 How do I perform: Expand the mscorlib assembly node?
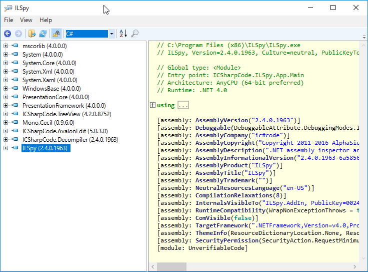6,46
